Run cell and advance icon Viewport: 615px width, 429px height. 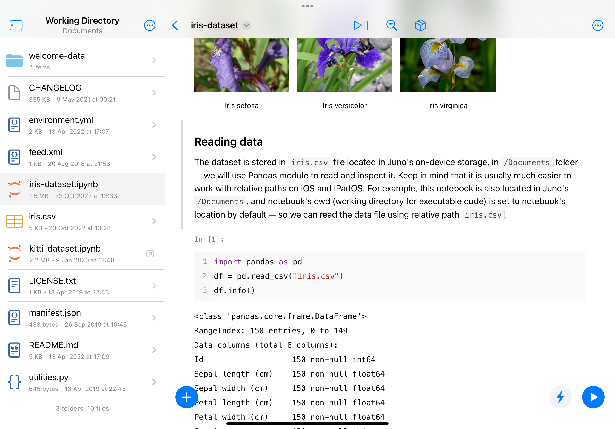[361, 25]
